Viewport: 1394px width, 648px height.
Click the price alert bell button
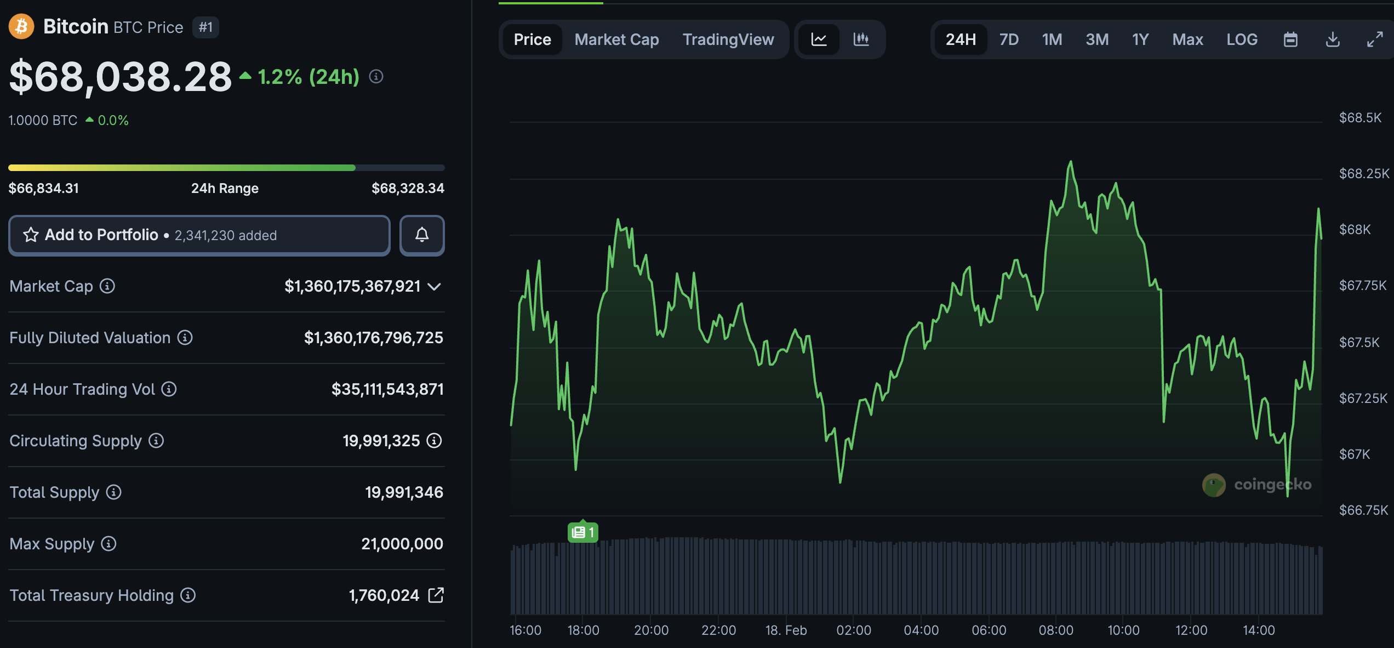click(422, 235)
